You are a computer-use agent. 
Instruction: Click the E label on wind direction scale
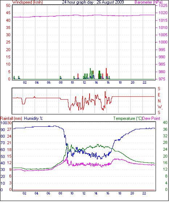click(x=159, y=95)
